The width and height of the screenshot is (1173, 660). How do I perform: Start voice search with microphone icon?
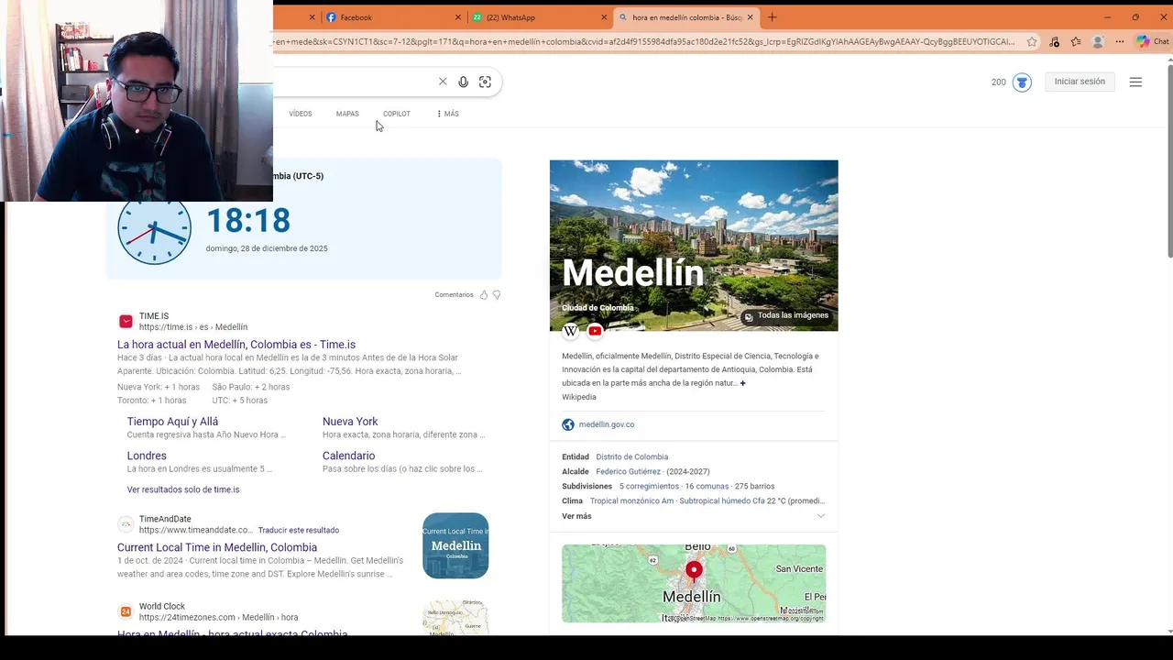click(464, 82)
